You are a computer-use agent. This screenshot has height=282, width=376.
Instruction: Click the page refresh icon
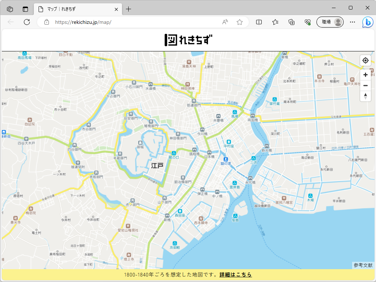click(26, 22)
